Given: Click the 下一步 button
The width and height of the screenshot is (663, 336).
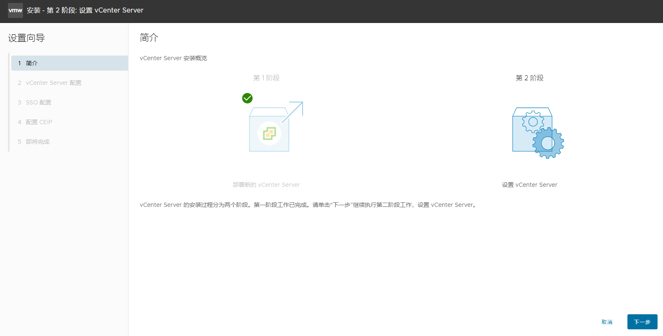Looking at the screenshot, I should tap(642, 322).
